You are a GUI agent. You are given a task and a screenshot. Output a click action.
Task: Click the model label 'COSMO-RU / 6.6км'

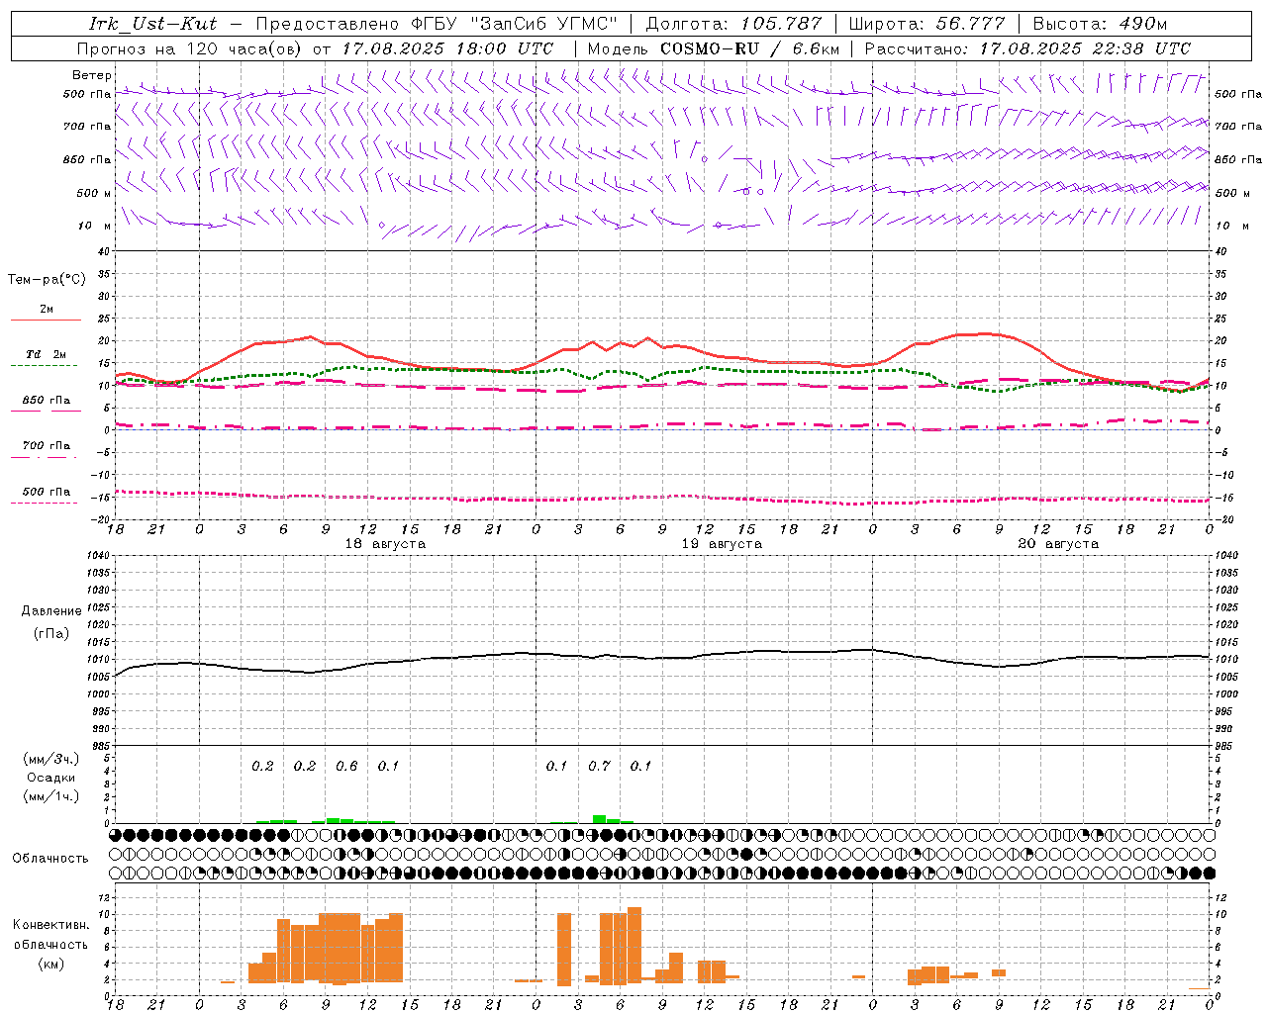tap(749, 48)
